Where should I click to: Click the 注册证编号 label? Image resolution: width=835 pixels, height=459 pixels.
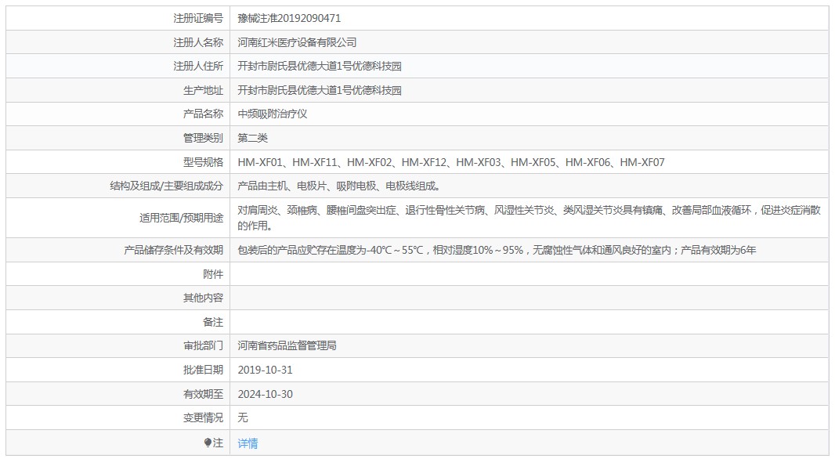click(x=198, y=18)
